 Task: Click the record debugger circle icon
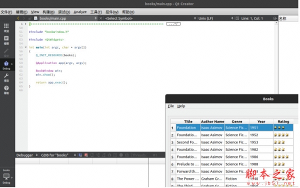[121, 155]
